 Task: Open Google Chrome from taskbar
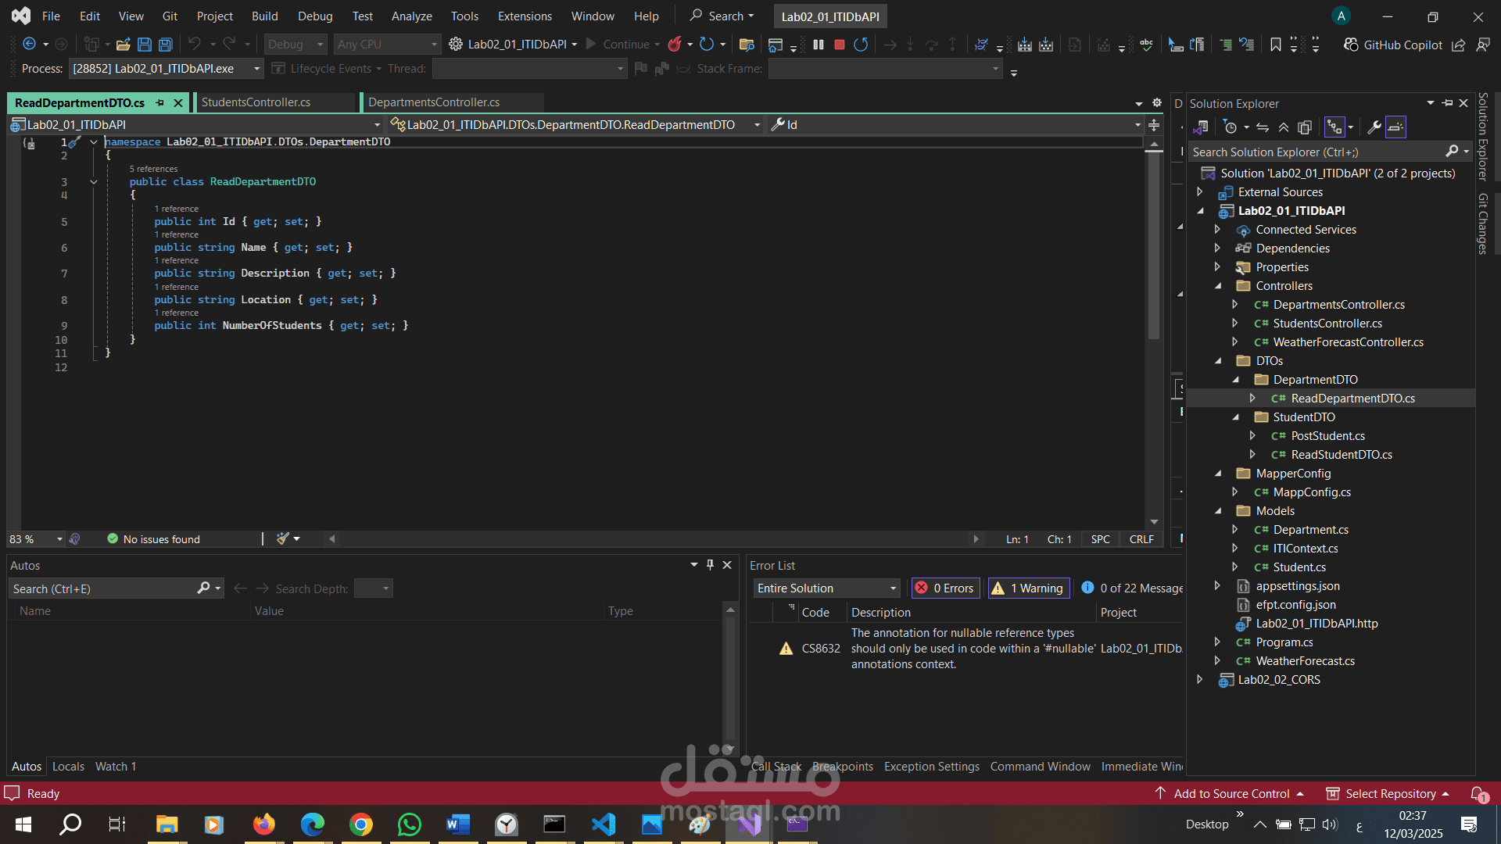pos(361,824)
